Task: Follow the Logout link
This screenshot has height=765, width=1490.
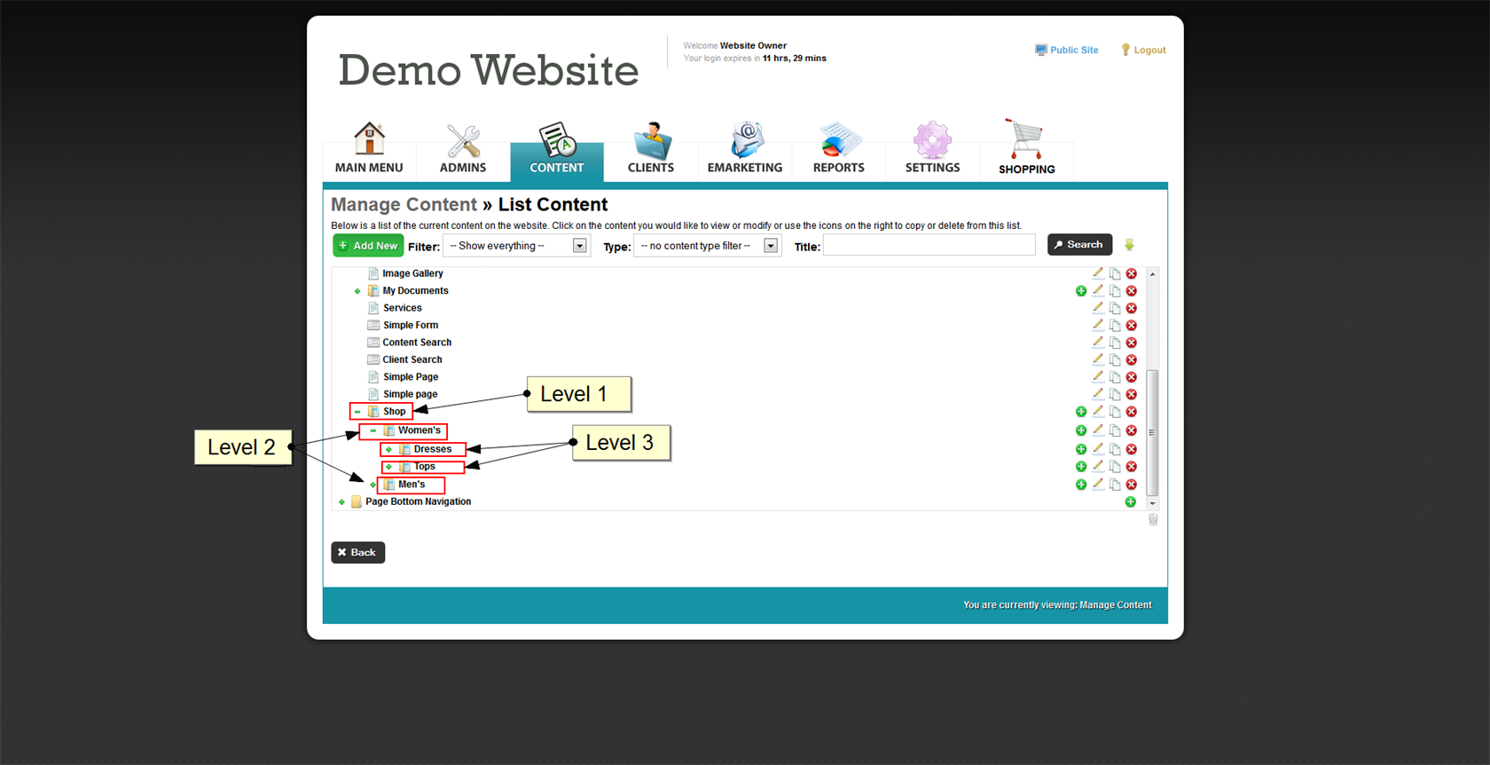Action: click(1149, 51)
